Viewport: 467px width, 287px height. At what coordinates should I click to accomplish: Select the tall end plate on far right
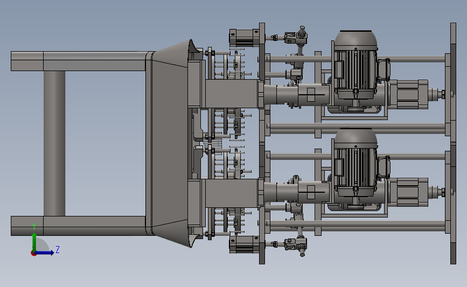coord(453,143)
